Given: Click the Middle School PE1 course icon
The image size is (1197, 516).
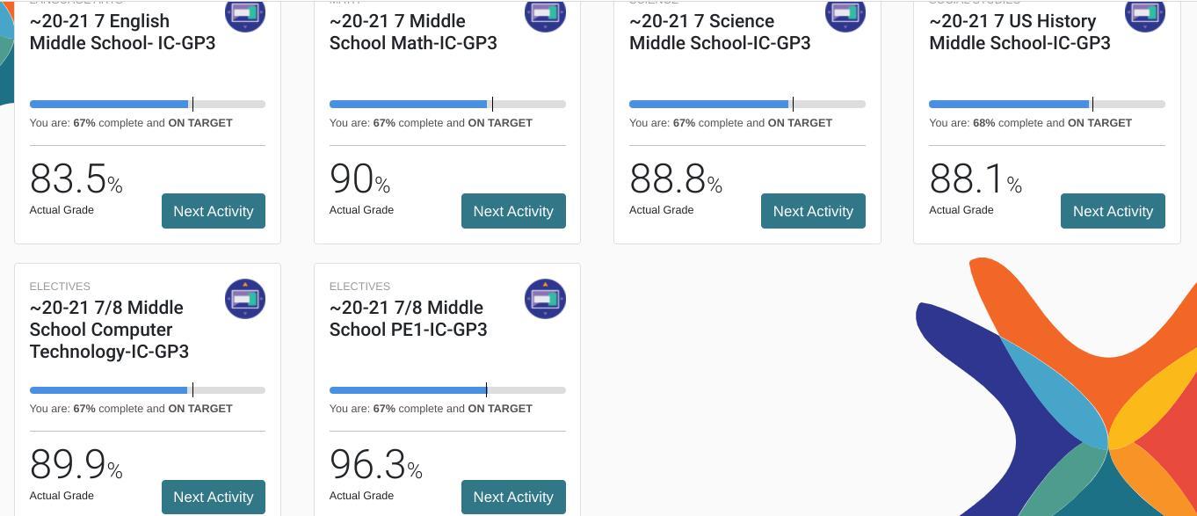Looking at the screenshot, I should pos(545,299).
